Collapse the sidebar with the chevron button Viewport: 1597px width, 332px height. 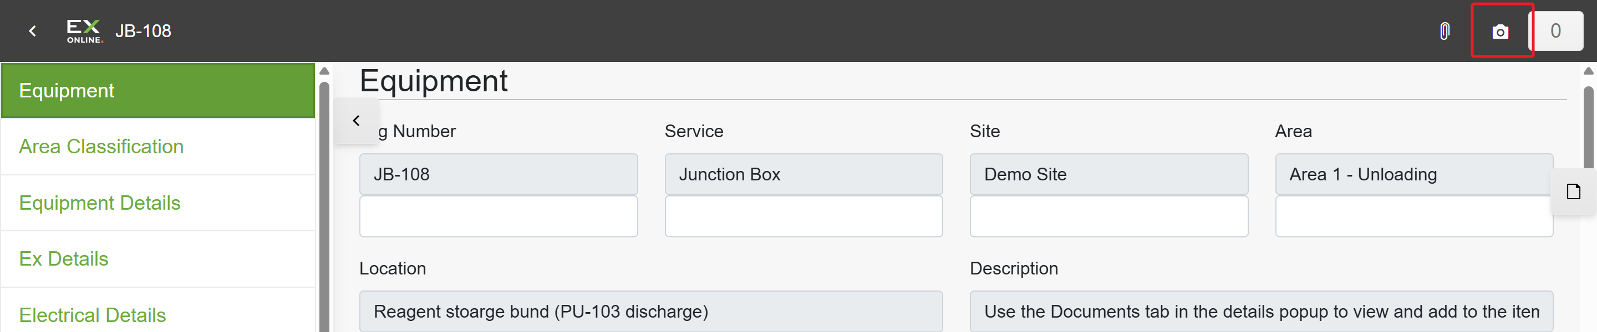pyautogui.click(x=356, y=121)
